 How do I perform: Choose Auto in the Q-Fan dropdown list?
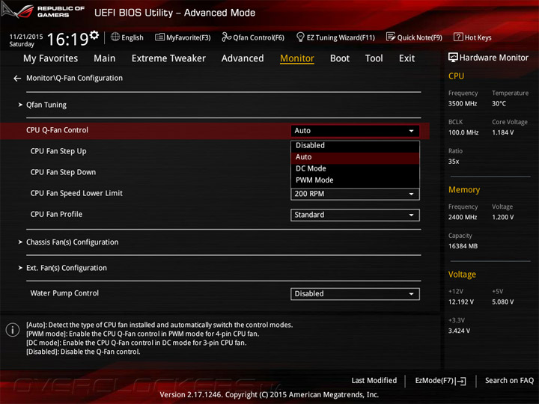tap(355, 157)
